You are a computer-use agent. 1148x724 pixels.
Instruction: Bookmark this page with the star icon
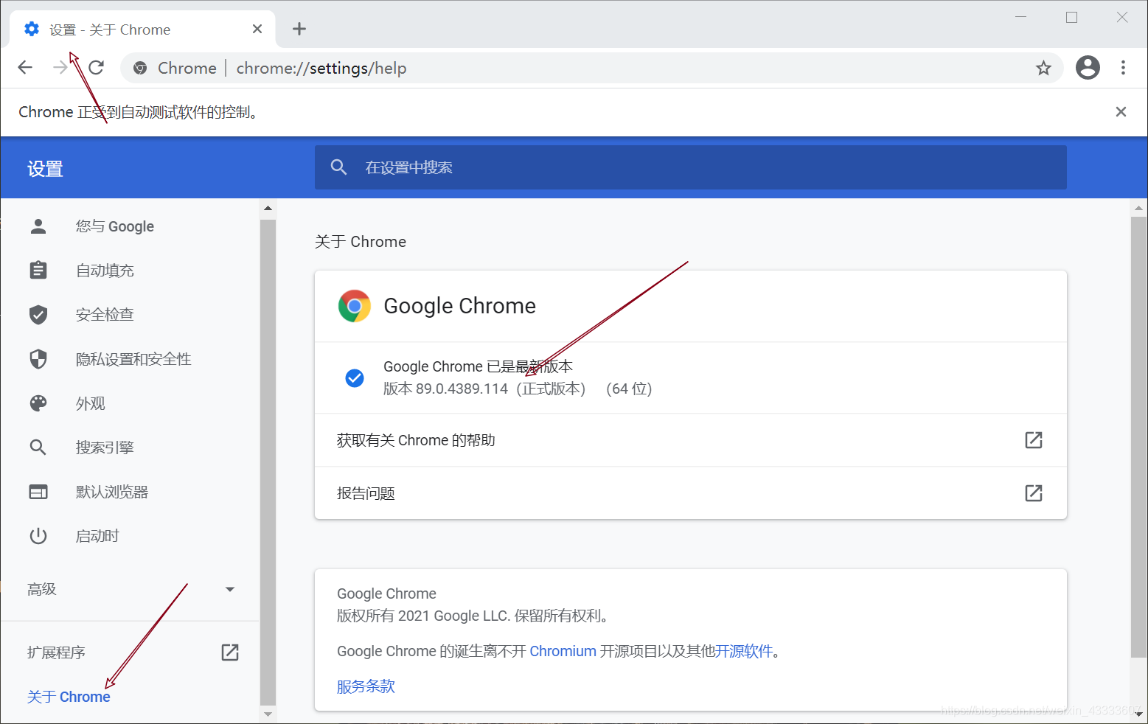(1043, 69)
